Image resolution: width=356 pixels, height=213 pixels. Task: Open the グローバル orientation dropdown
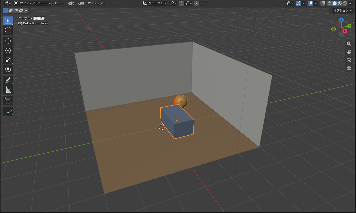click(154, 3)
